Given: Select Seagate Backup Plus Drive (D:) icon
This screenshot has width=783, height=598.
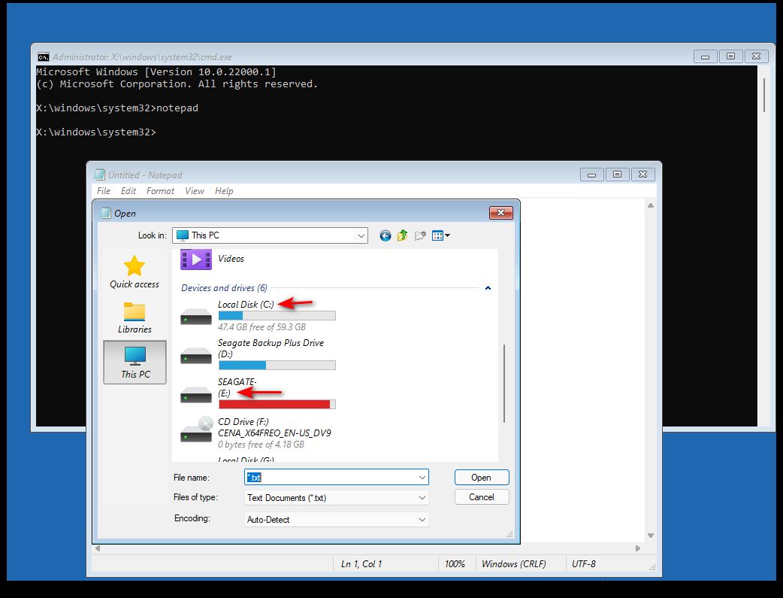Looking at the screenshot, I should (195, 356).
